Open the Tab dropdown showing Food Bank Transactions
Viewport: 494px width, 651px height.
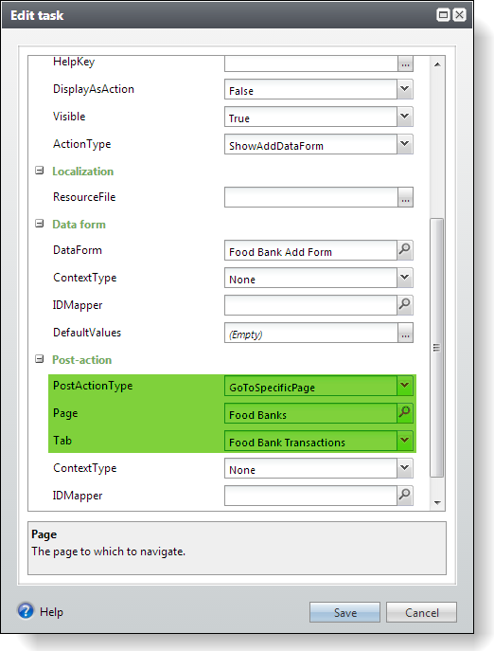[x=405, y=440]
